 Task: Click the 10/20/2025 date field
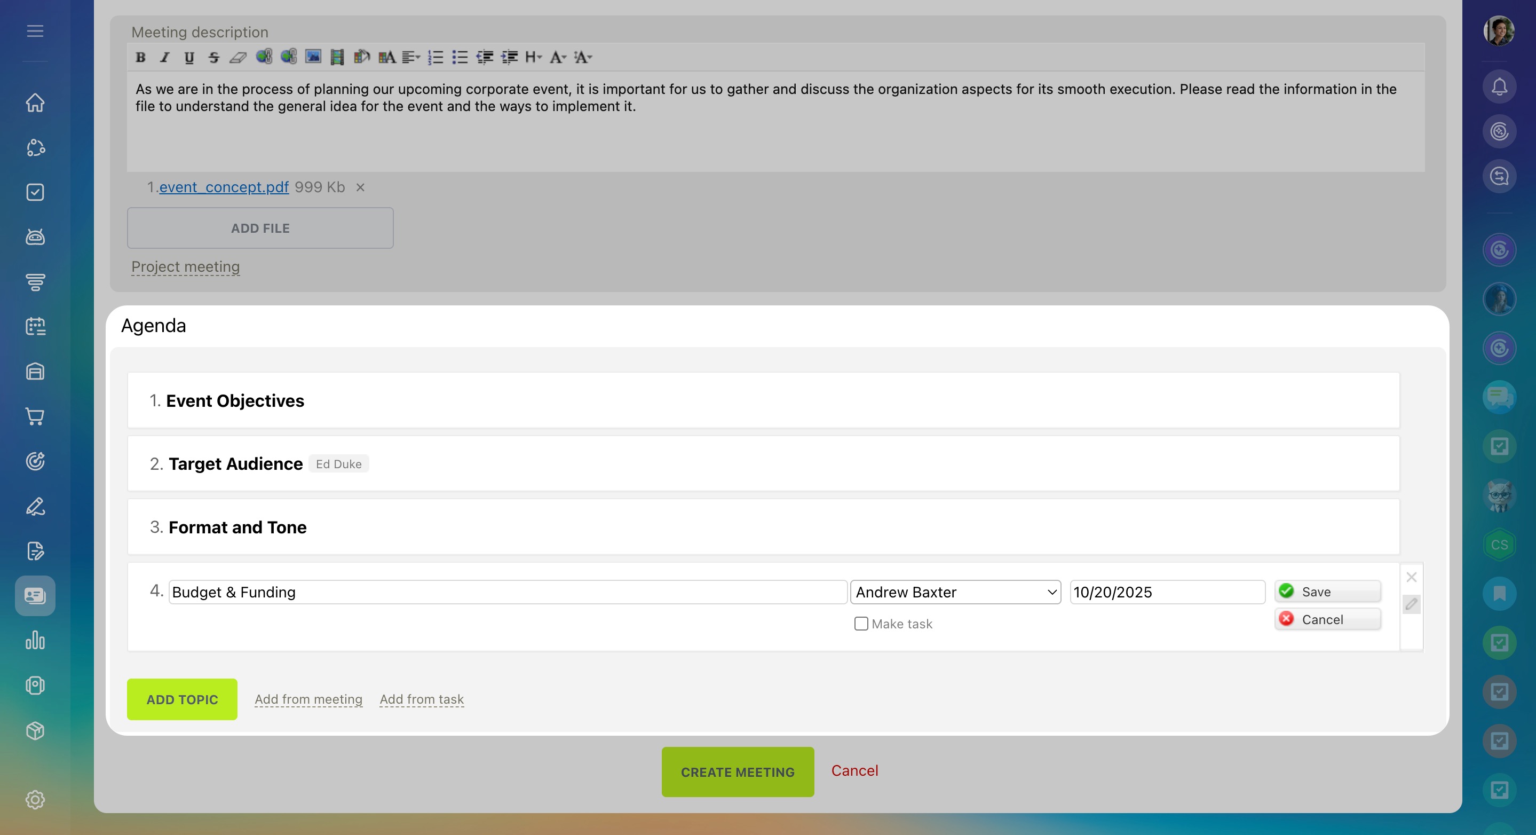click(1167, 592)
